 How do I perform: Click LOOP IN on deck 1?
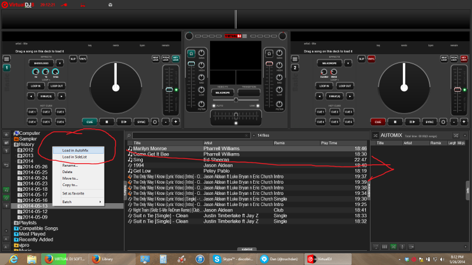(x=35, y=86)
